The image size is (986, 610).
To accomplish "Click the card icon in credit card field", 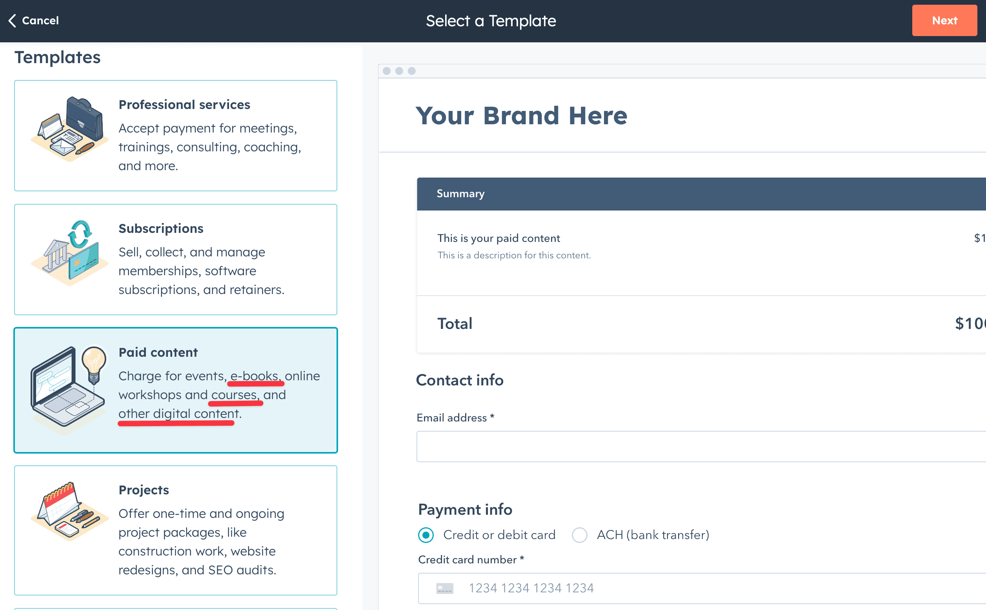I will tap(445, 588).
